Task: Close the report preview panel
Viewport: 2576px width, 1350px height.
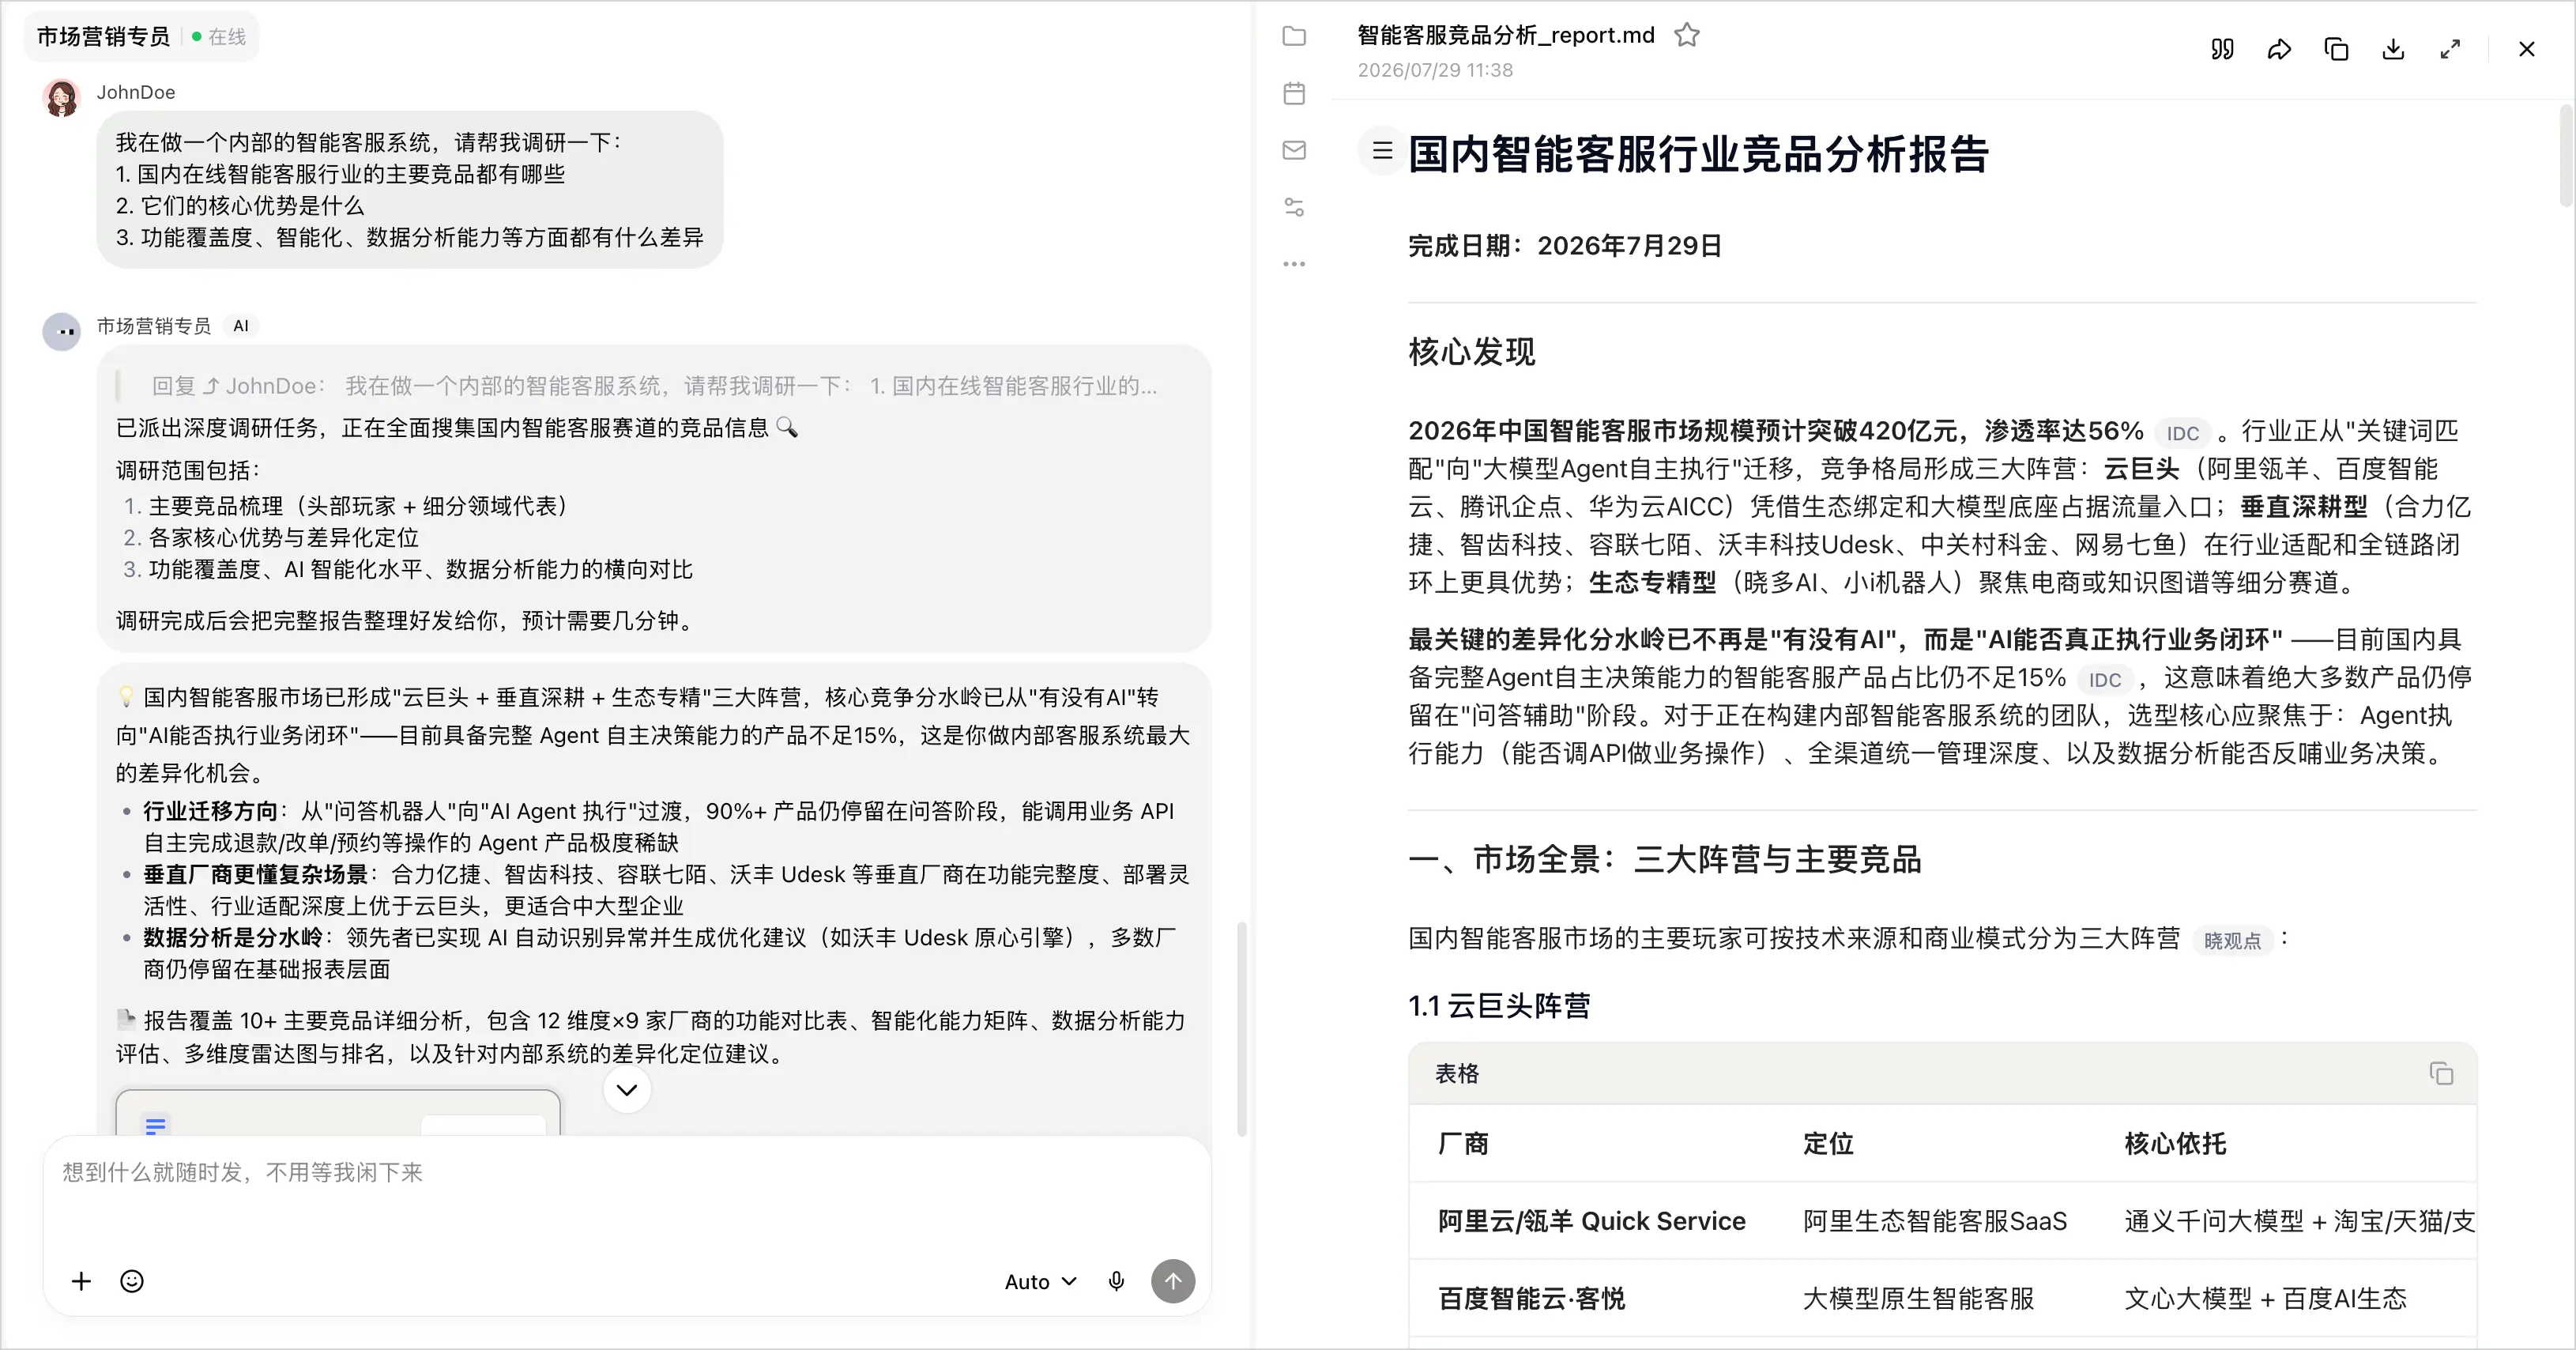Action: (x=2527, y=49)
